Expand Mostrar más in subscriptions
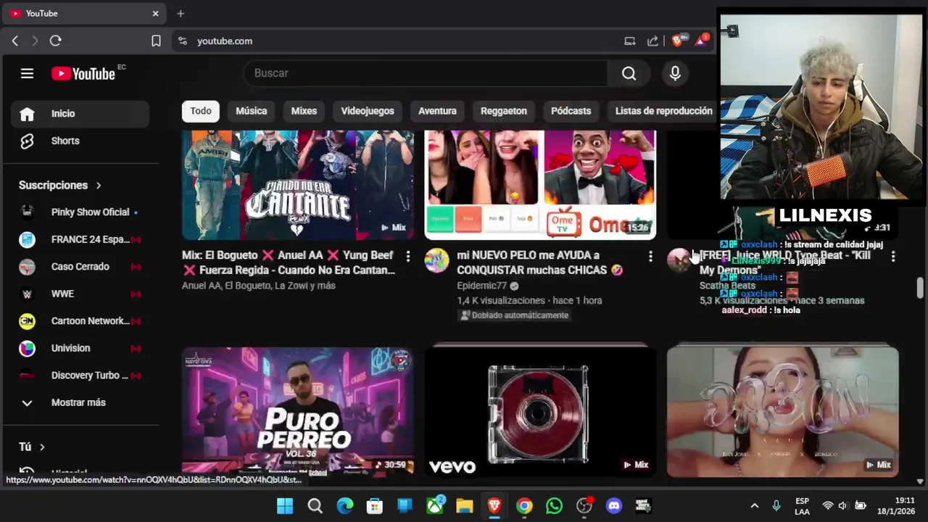928x522 pixels. pyautogui.click(x=80, y=402)
